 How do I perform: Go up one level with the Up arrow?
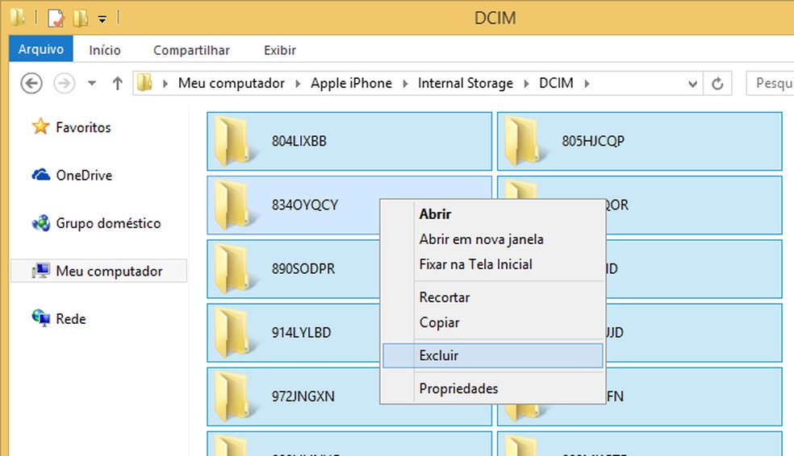tap(117, 83)
